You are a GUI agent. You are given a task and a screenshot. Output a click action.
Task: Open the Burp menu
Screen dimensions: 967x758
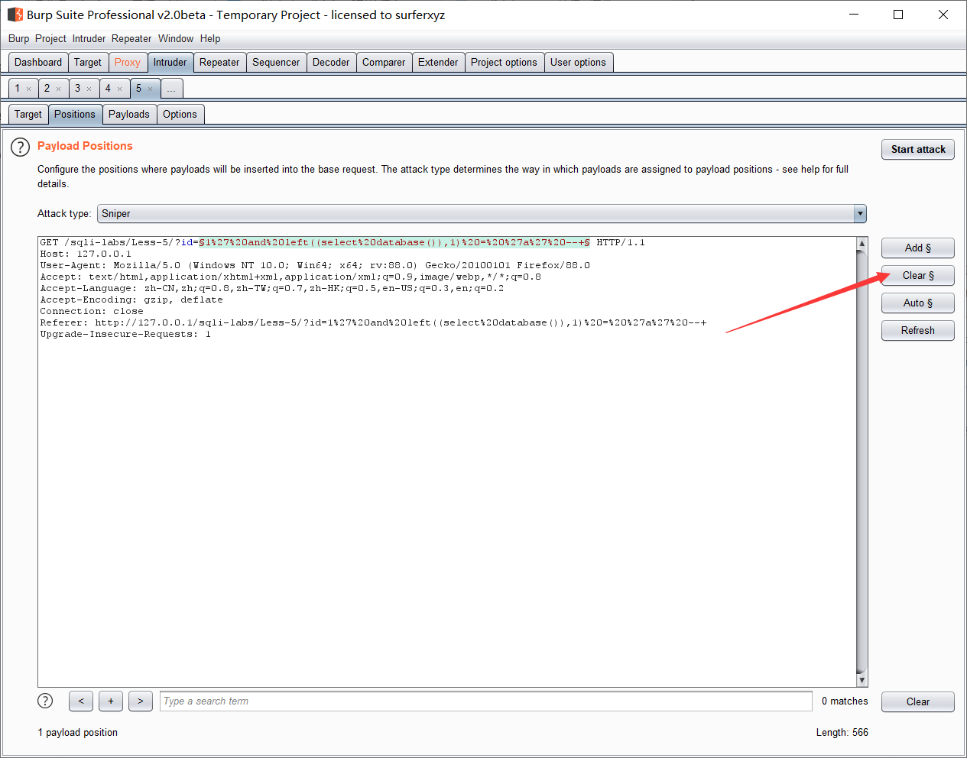point(19,39)
